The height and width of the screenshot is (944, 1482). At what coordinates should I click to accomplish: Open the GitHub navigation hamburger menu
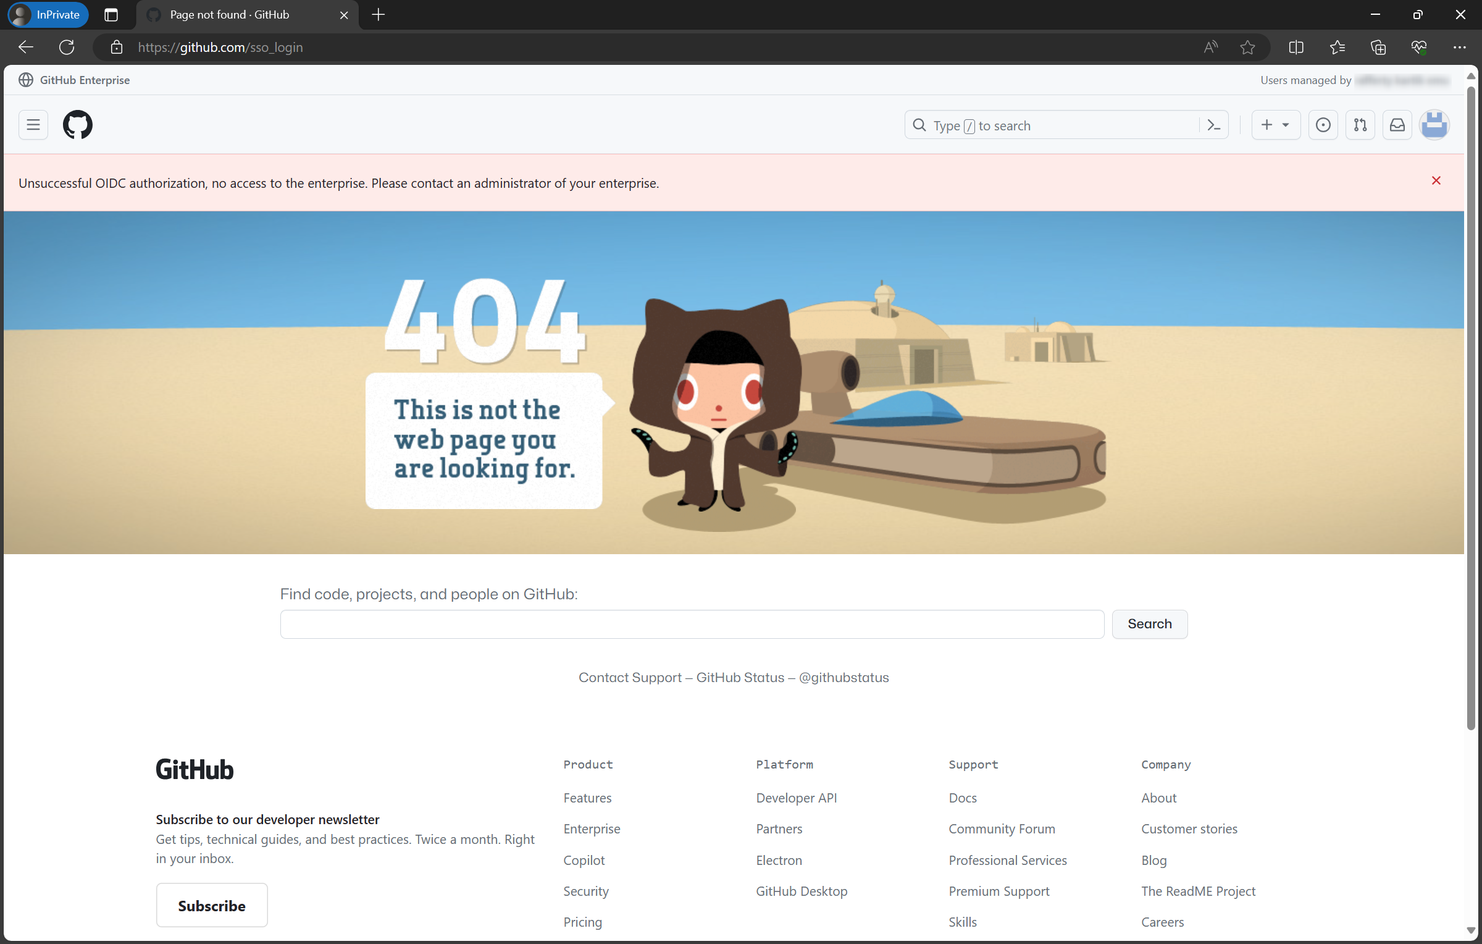[33, 124]
